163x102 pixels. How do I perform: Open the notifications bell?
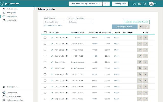(145, 4)
